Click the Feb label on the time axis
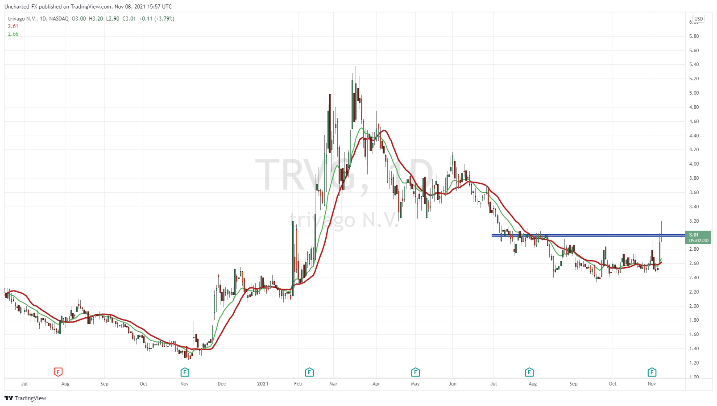 coord(298,384)
